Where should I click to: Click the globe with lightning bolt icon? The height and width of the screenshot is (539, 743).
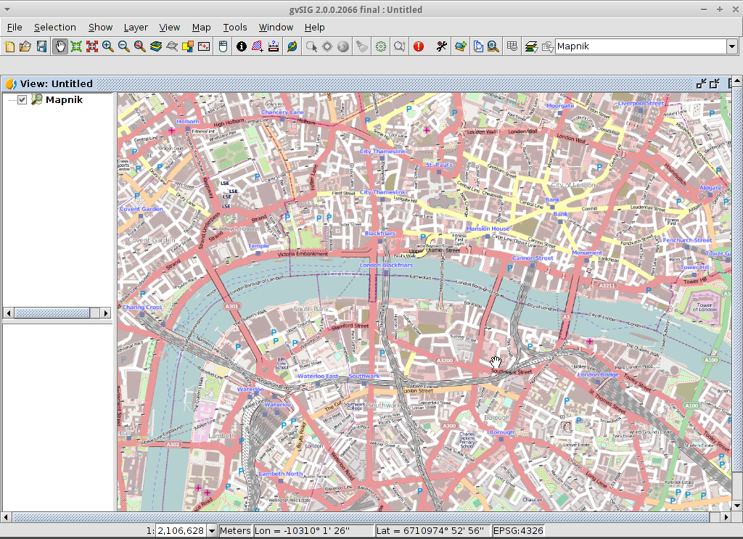pyautogui.click(x=292, y=46)
